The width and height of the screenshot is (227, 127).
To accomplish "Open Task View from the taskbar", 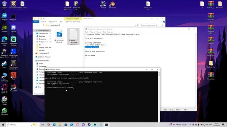I will click(43, 125).
